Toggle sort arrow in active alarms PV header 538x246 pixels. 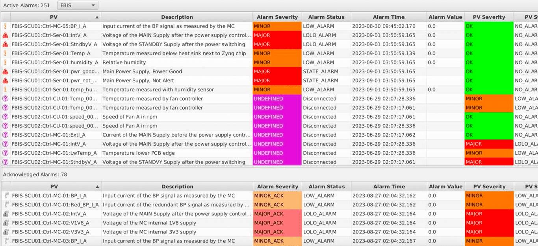click(97, 17)
